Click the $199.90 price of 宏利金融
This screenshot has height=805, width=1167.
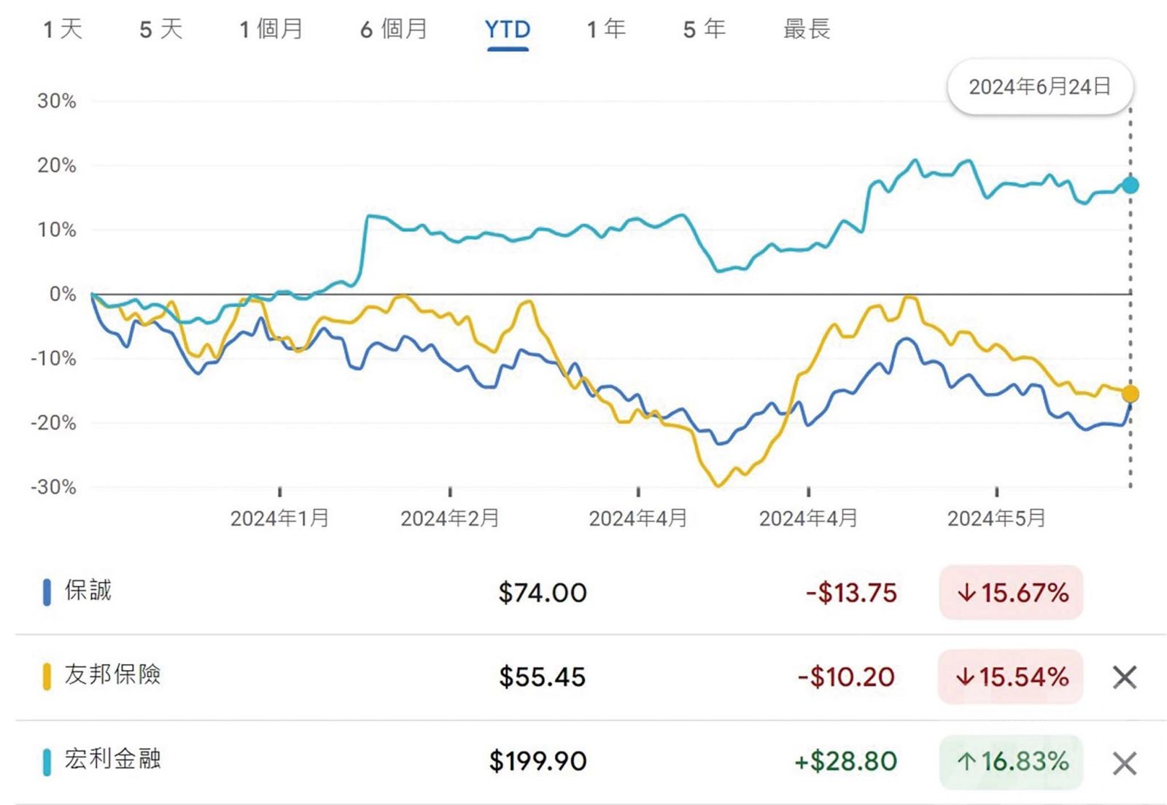538,762
